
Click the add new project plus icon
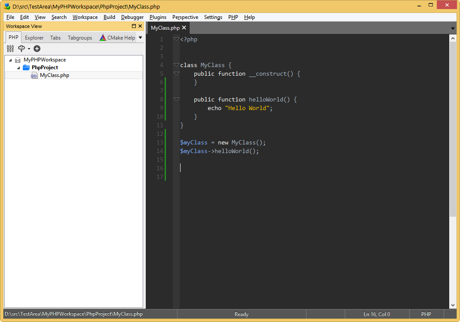pyautogui.click(x=37, y=49)
